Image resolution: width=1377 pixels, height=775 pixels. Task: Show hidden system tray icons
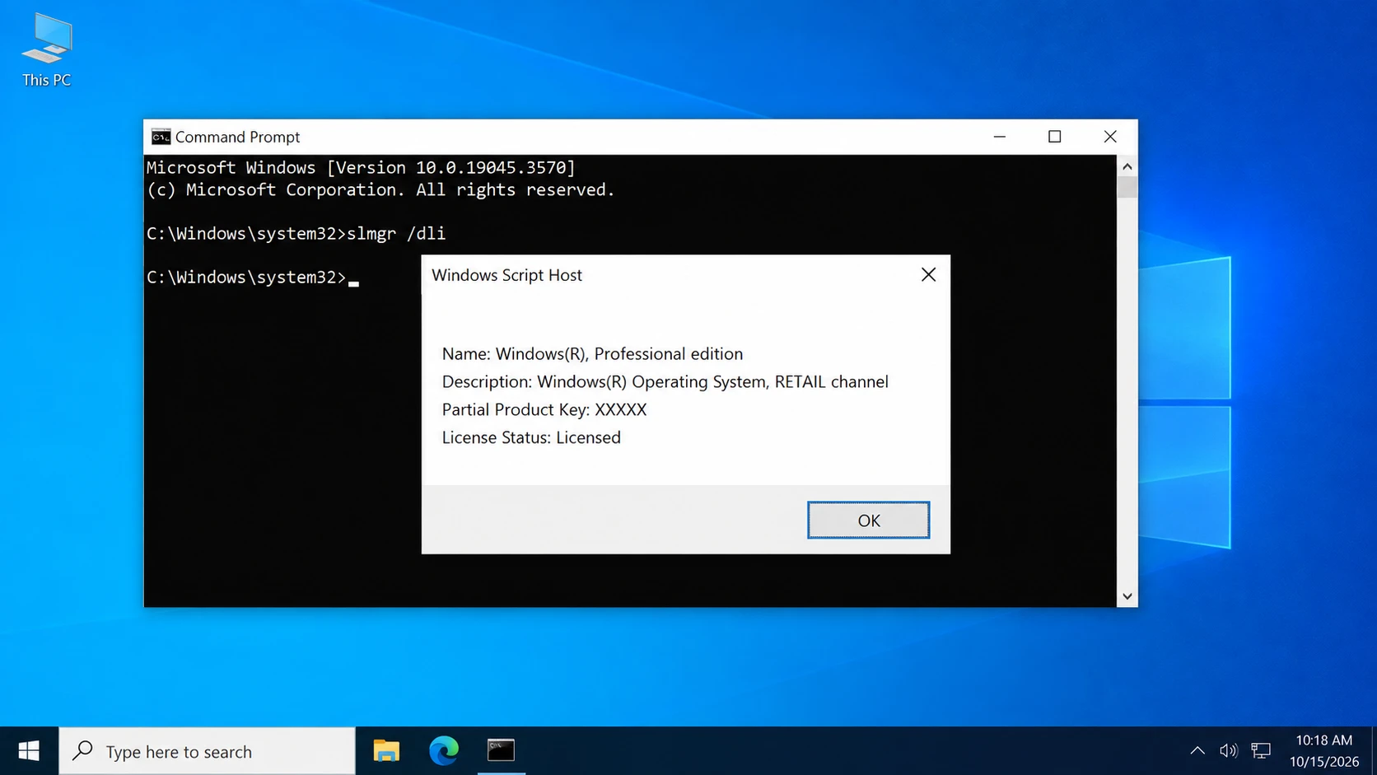(1197, 750)
